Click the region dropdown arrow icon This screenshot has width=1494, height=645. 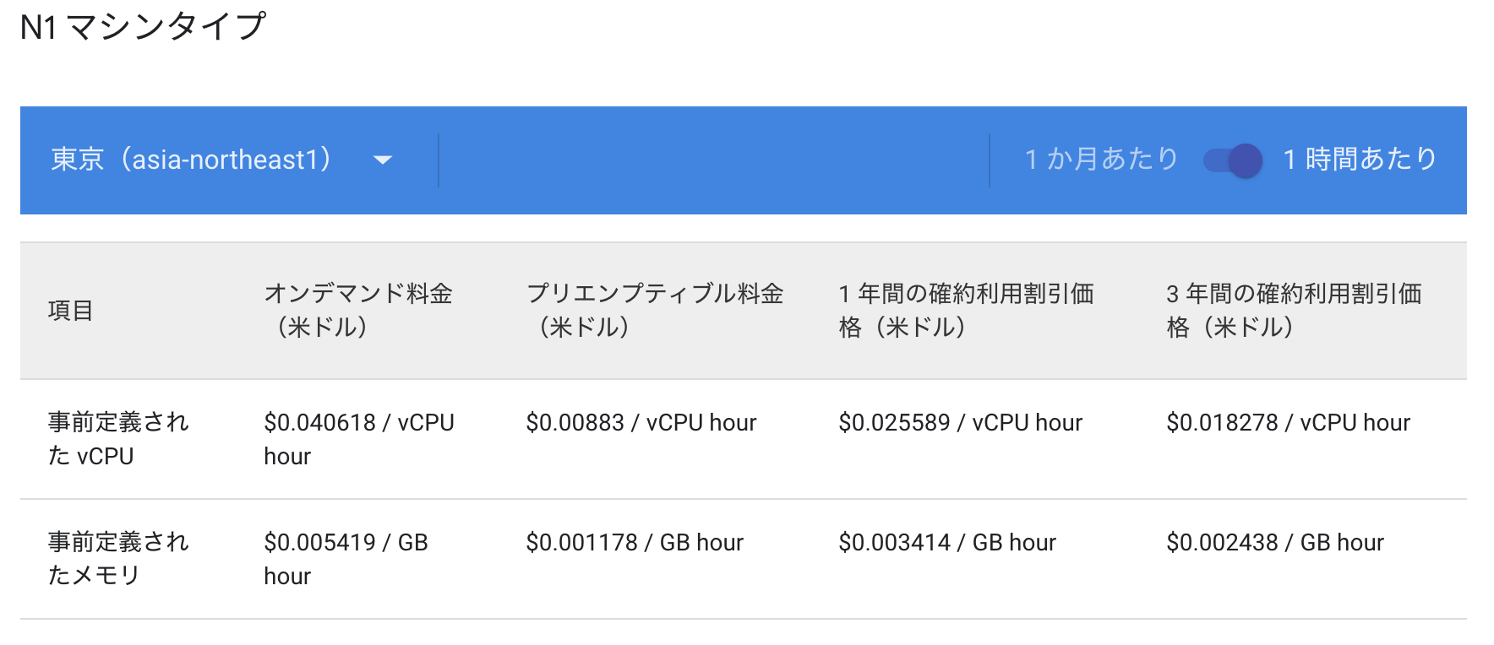[383, 160]
